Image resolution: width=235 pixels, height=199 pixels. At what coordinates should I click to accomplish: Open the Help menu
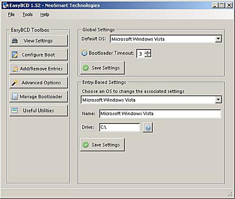pyautogui.click(x=45, y=14)
